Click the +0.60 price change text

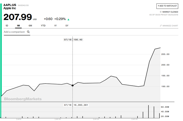coord(48,19)
